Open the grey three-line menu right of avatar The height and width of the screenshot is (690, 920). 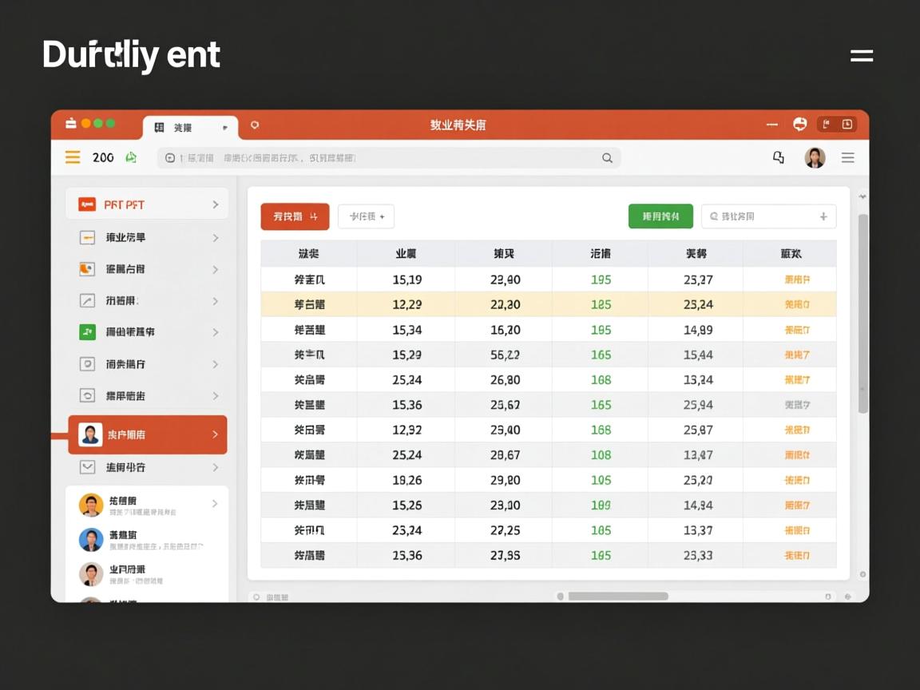pos(848,158)
